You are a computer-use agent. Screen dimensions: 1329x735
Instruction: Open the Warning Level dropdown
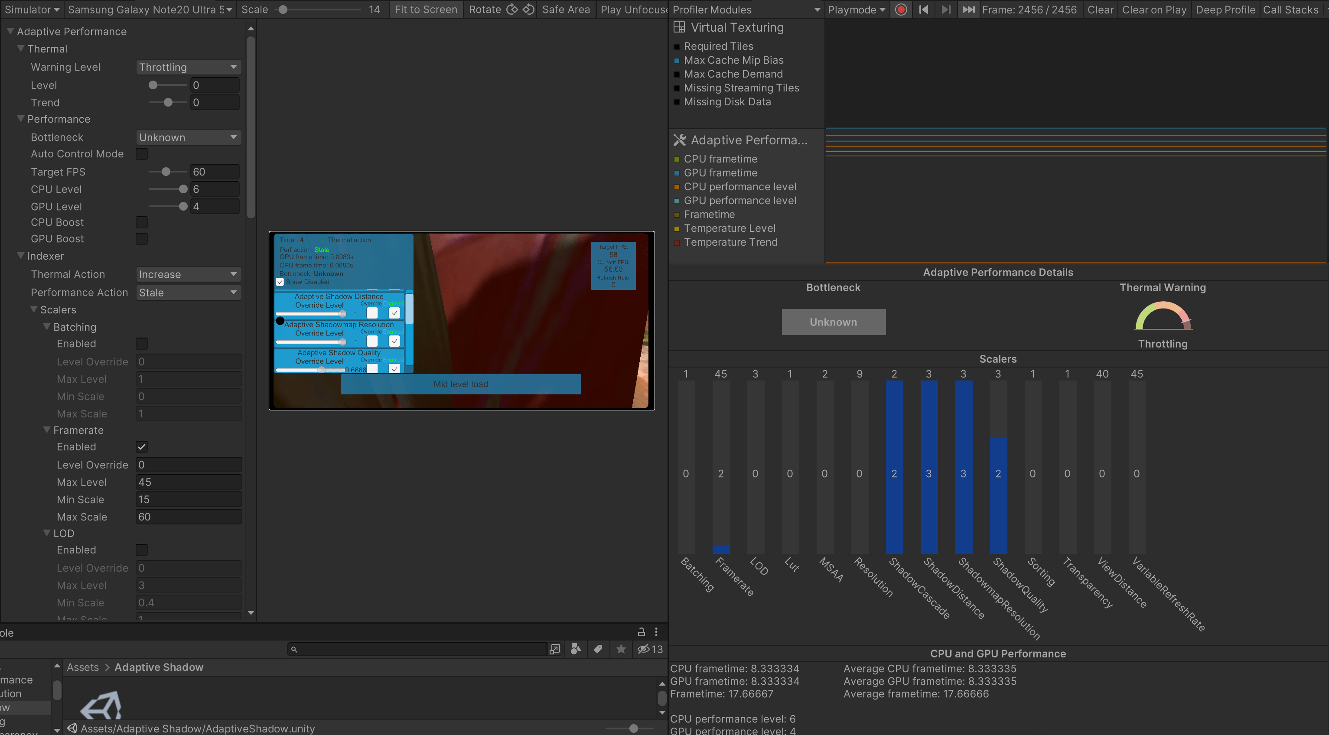click(x=188, y=67)
